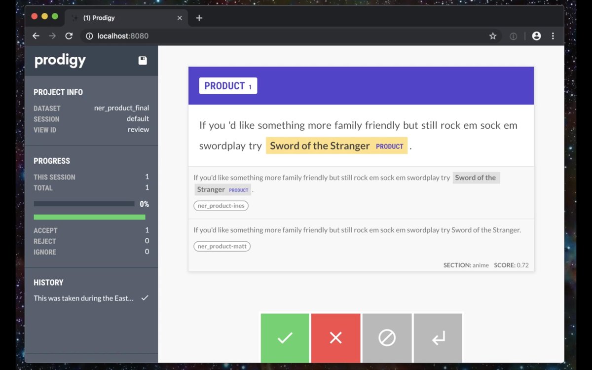This screenshot has width=592, height=370.
Task: Bookmark this page with the star icon
Action: point(492,36)
